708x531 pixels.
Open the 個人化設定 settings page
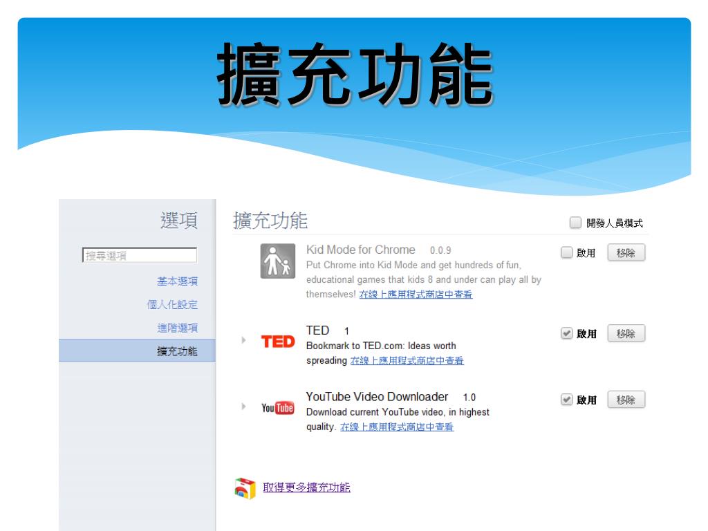tap(172, 305)
